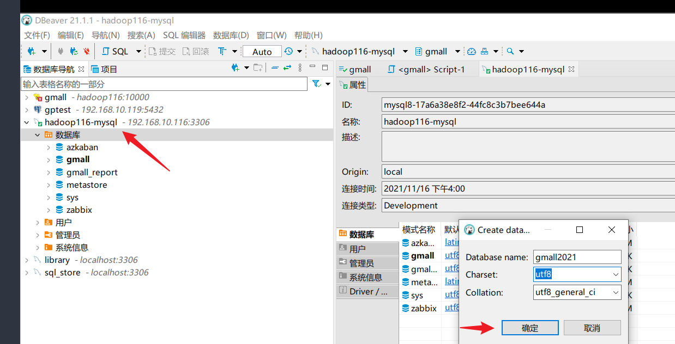Click the Auto commit mode field
The width and height of the screenshot is (675, 344).
262,52
